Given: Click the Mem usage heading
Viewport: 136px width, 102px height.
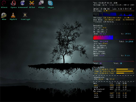Looking at the screenshot, I should 97,91.
